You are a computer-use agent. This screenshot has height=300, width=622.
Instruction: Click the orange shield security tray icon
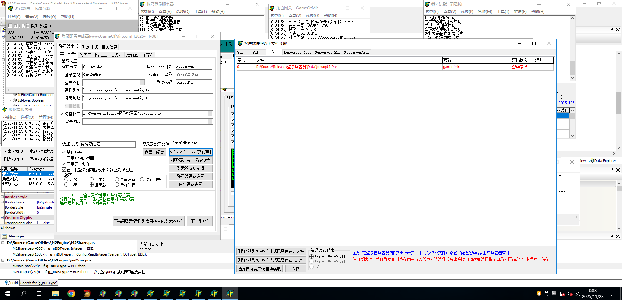click(539, 294)
